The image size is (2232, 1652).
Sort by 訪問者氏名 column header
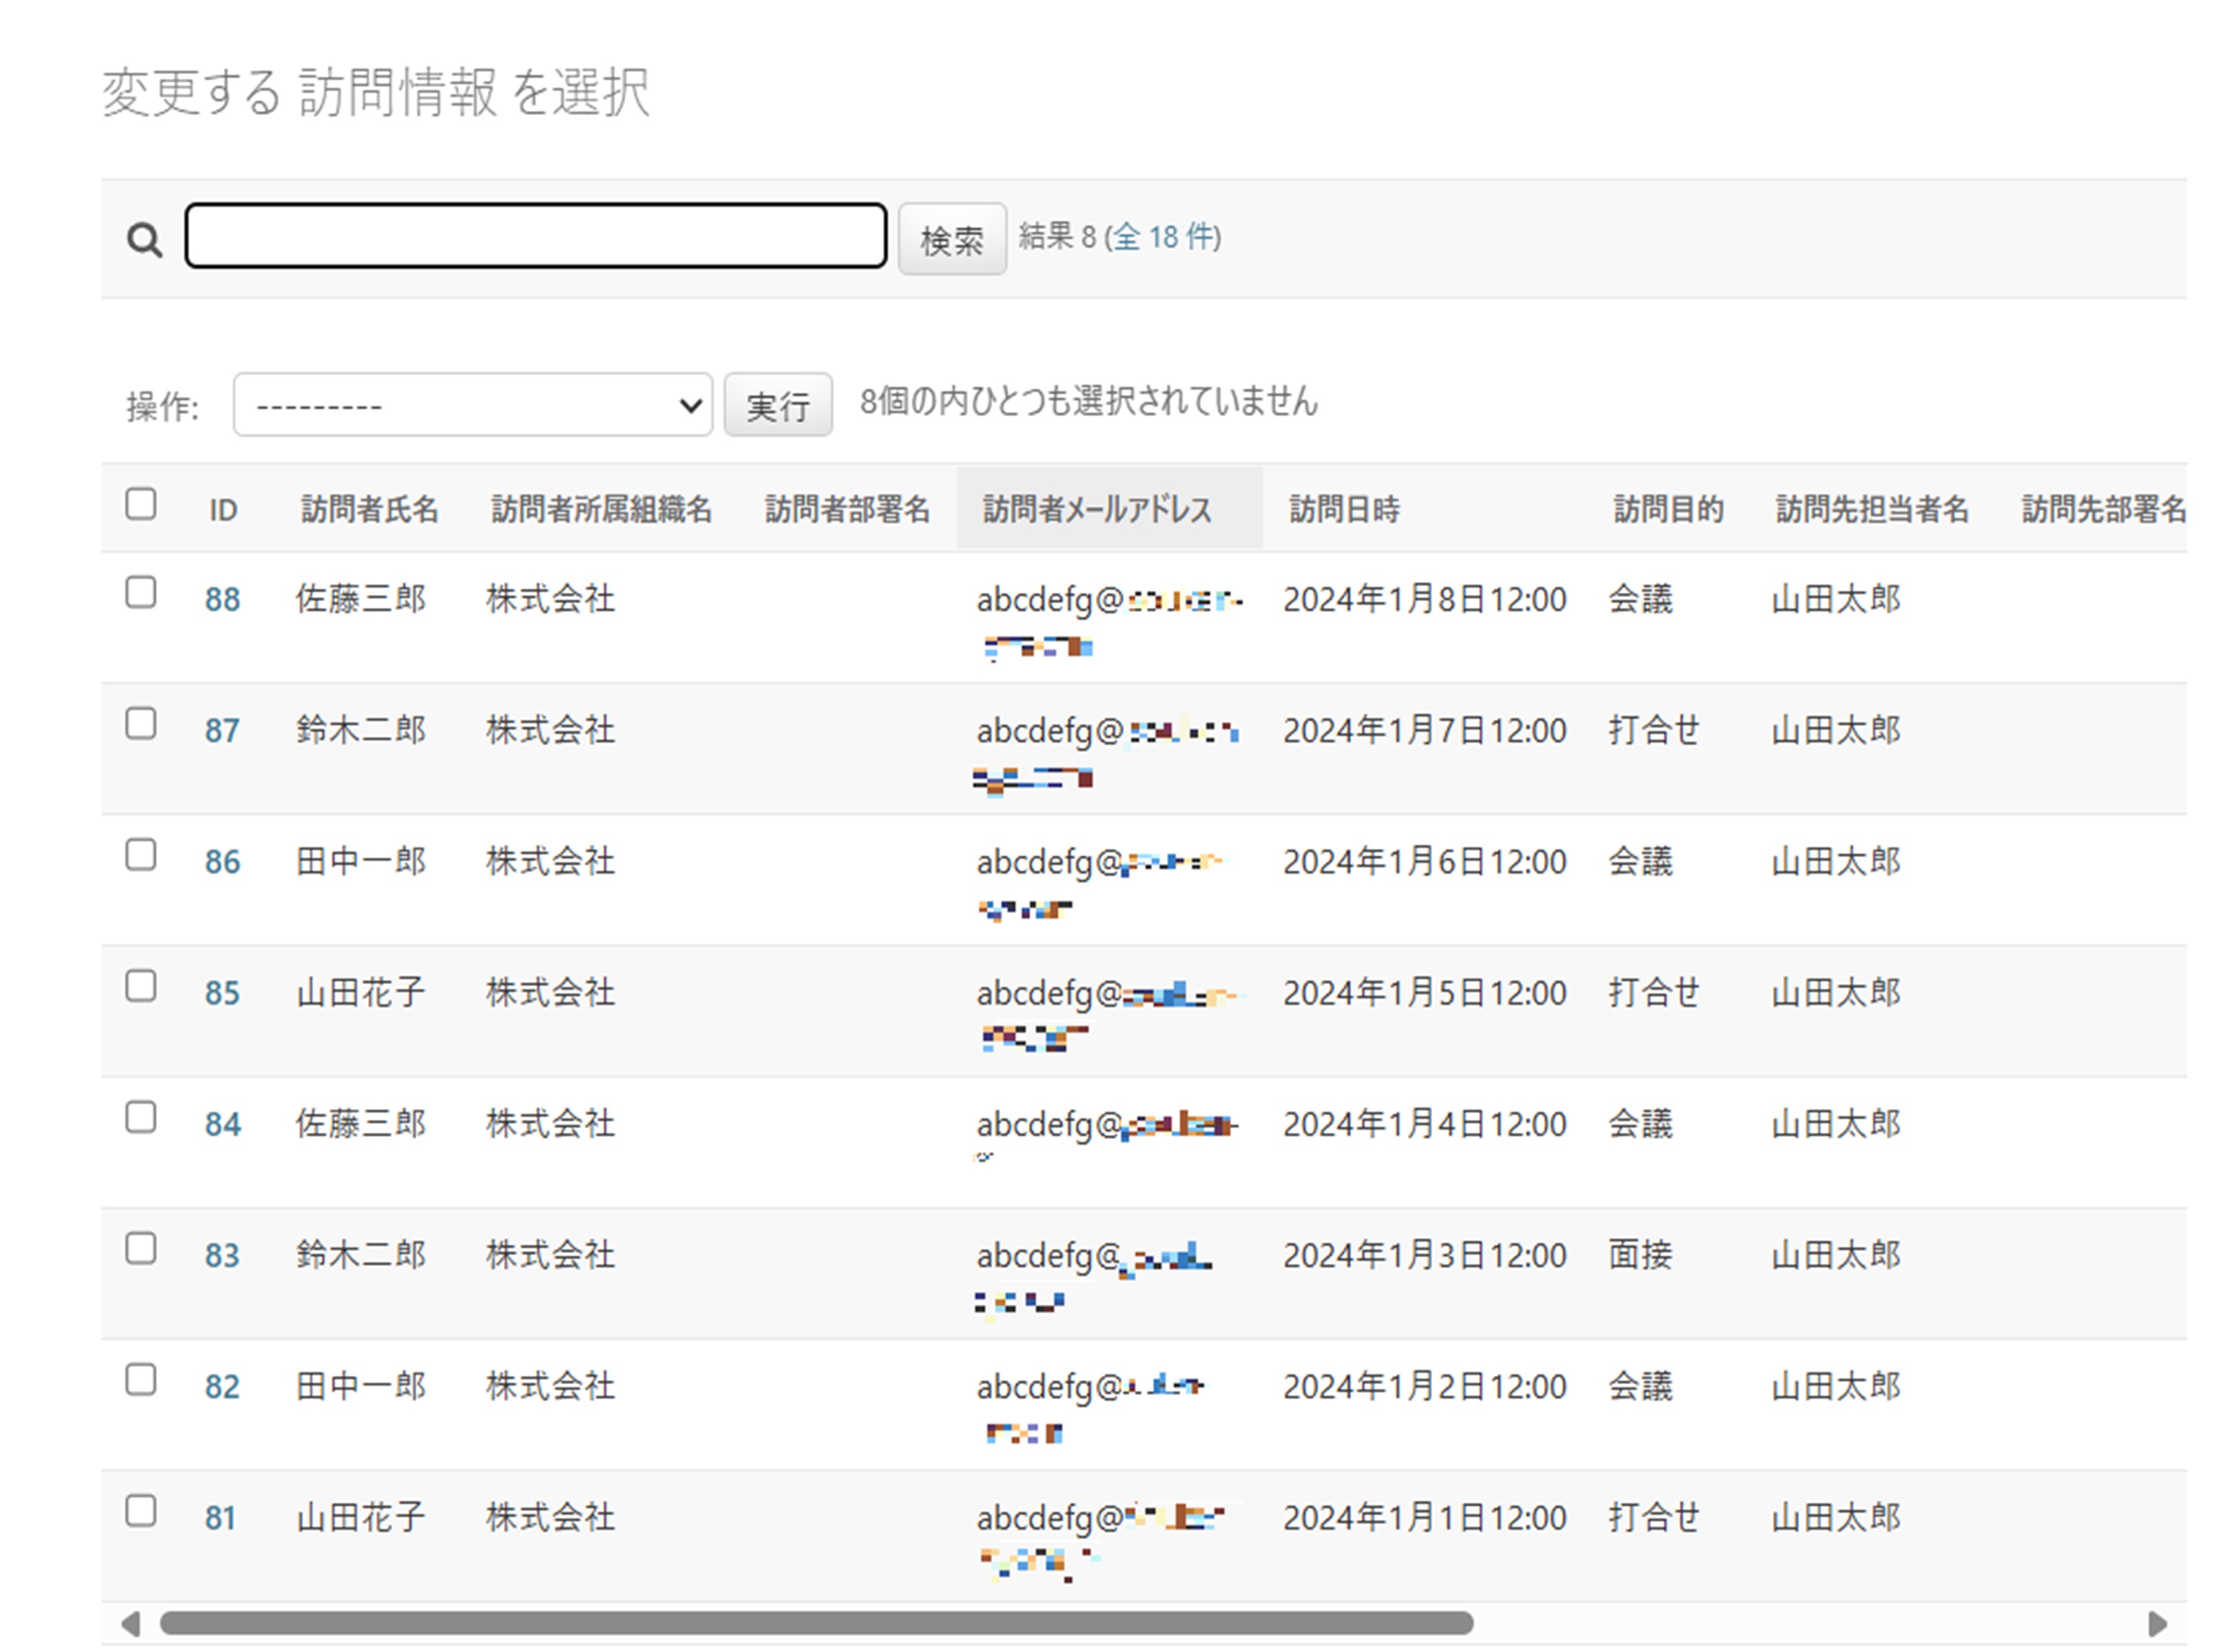point(369,509)
